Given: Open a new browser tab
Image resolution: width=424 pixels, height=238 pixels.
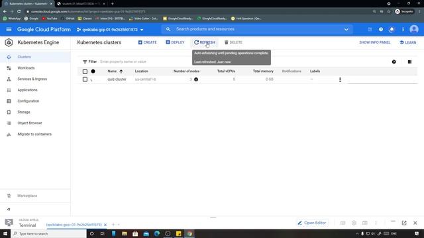Looking at the screenshot, I should (x=112, y=4).
